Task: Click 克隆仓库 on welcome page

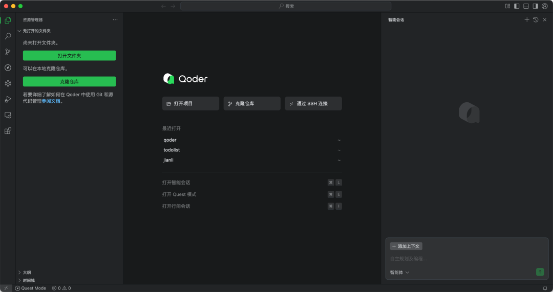Action: point(252,104)
